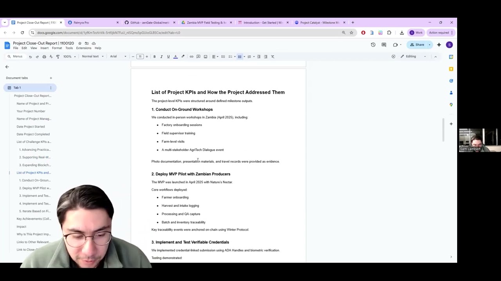Screen dimensions: 501x281
Task: Select the Paint format tool
Action: click(58, 57)
